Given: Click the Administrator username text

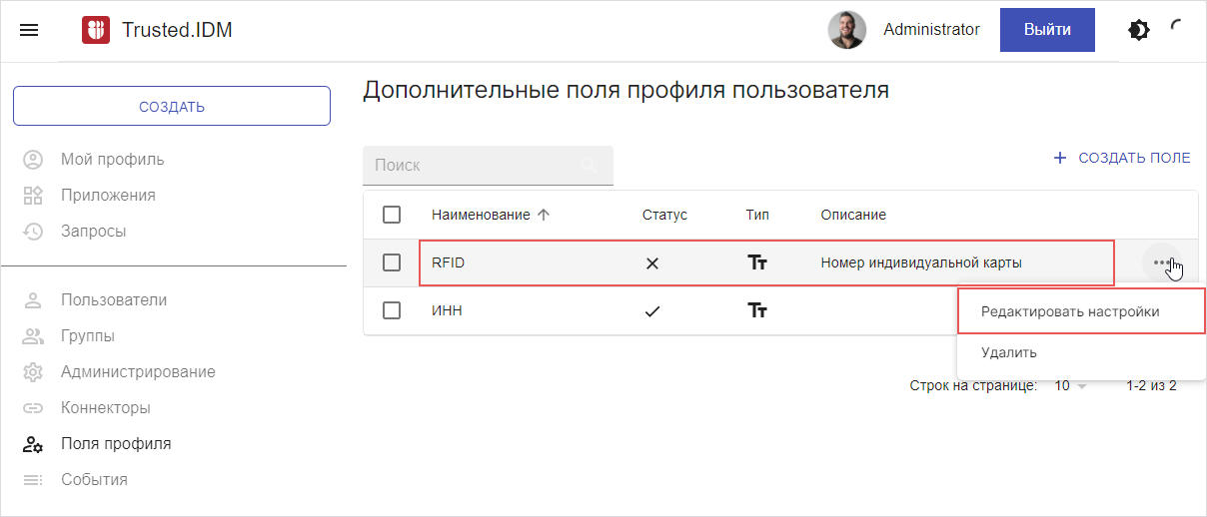Looking at the screenshot, I should (931, 30).
